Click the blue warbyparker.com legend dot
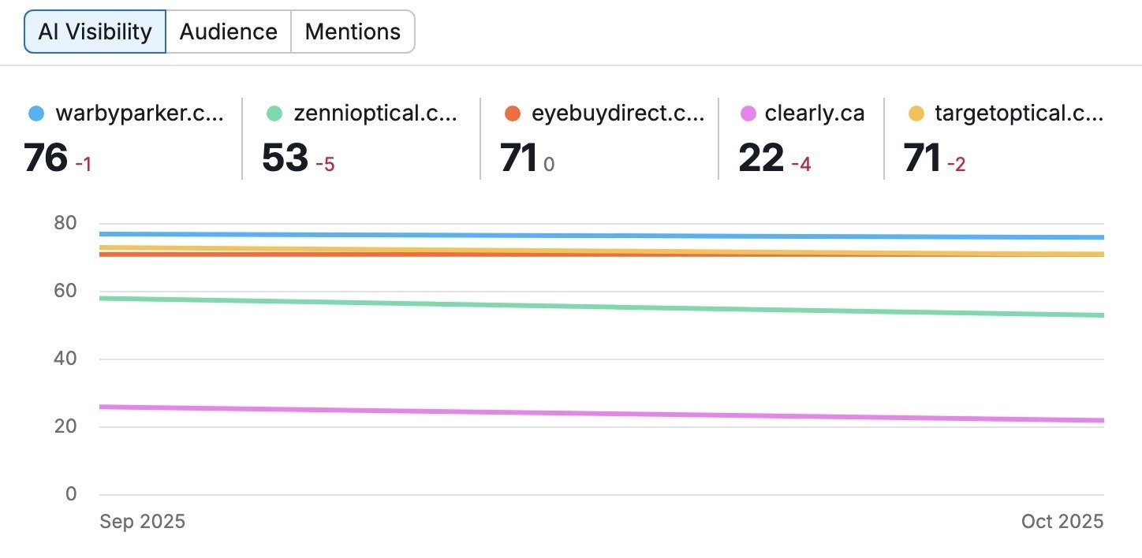1142x558 pixels. (x=35, y=113)
